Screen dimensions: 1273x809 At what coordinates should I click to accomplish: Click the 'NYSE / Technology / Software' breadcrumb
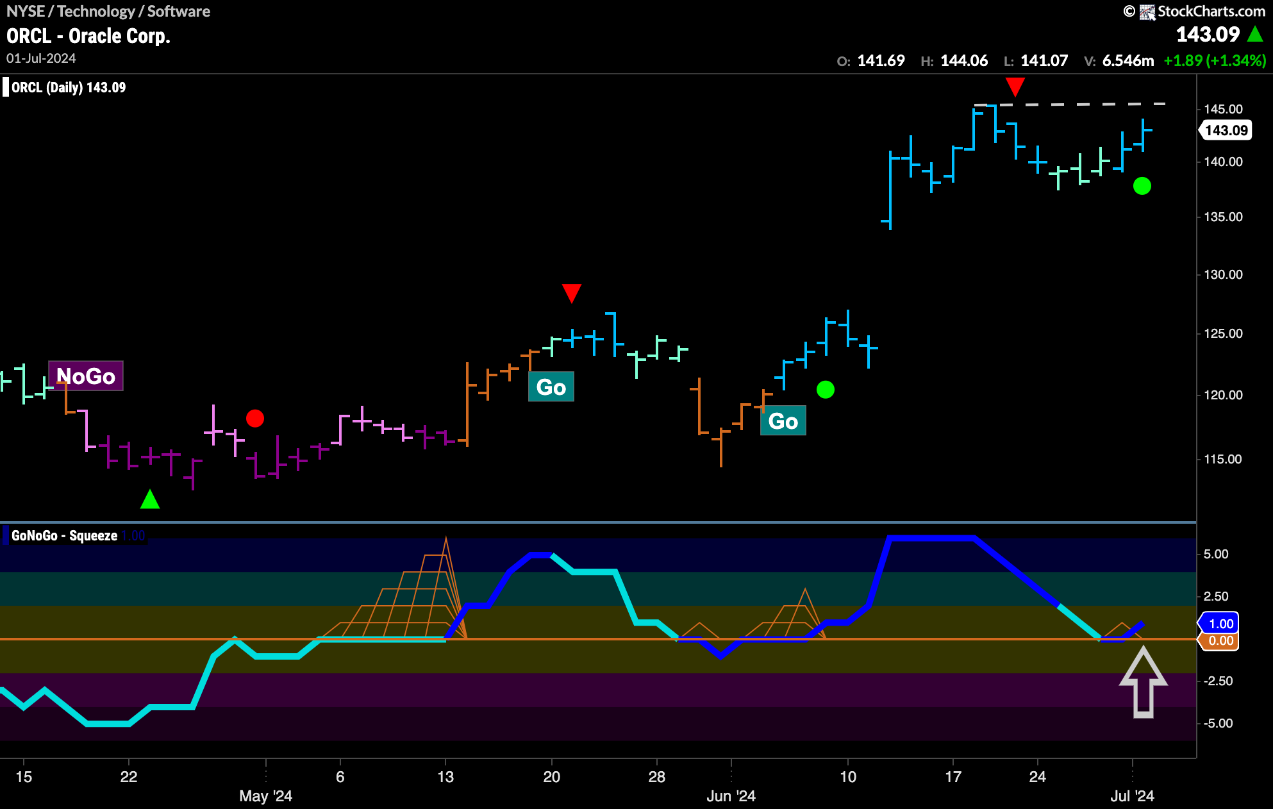point(108,12)
